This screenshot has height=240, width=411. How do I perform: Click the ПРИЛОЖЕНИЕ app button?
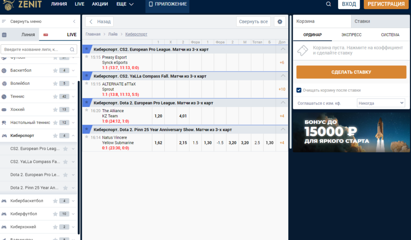[x=167, y=4]
